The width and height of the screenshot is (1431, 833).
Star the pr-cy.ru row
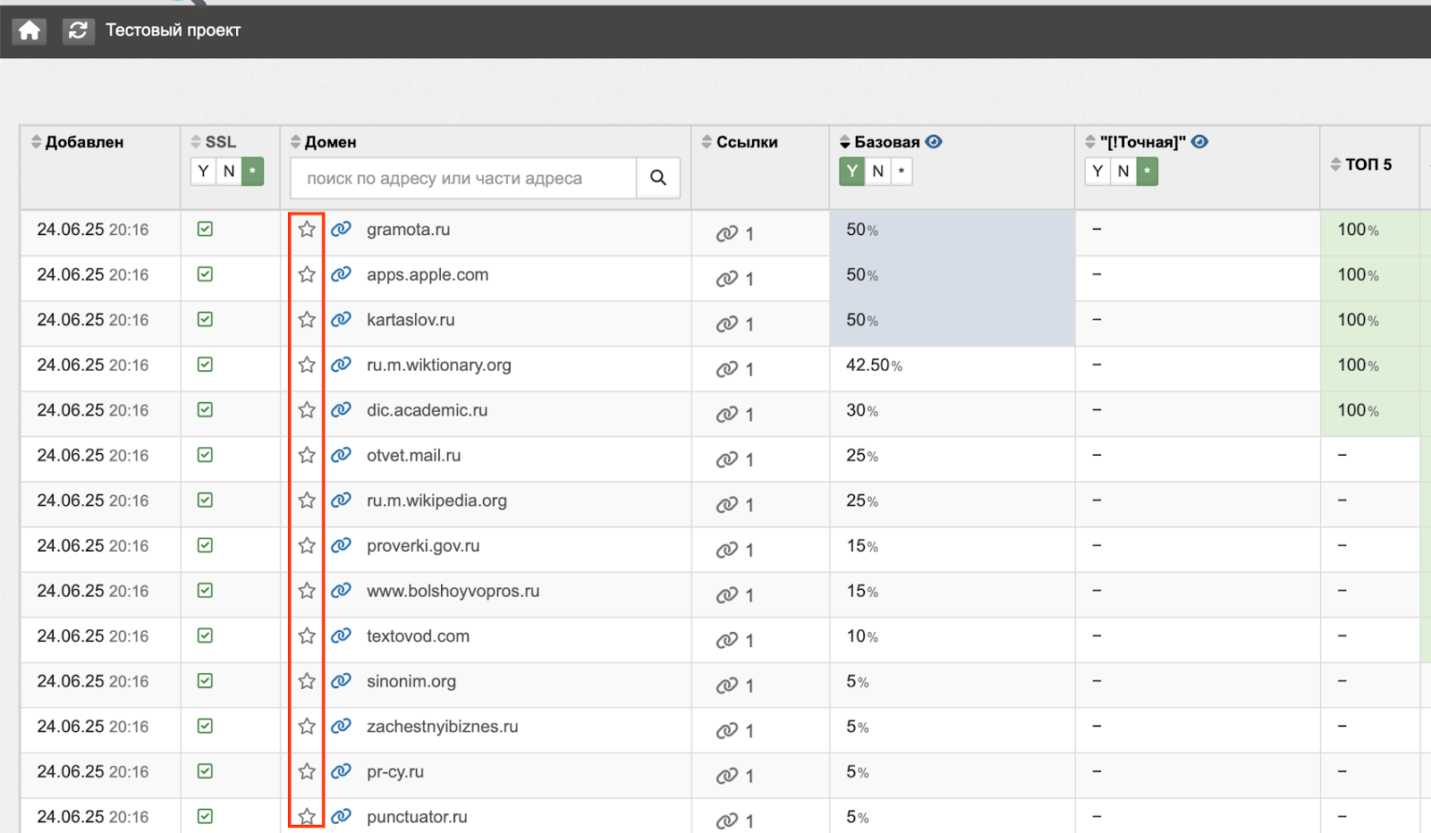[307, 770]
